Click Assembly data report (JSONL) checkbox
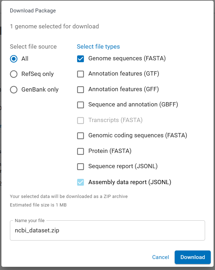215x270 pixels. pos(81,182)
